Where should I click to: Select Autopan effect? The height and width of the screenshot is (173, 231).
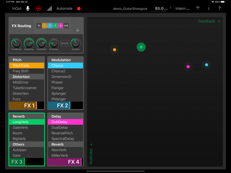[x=27, y=150]
